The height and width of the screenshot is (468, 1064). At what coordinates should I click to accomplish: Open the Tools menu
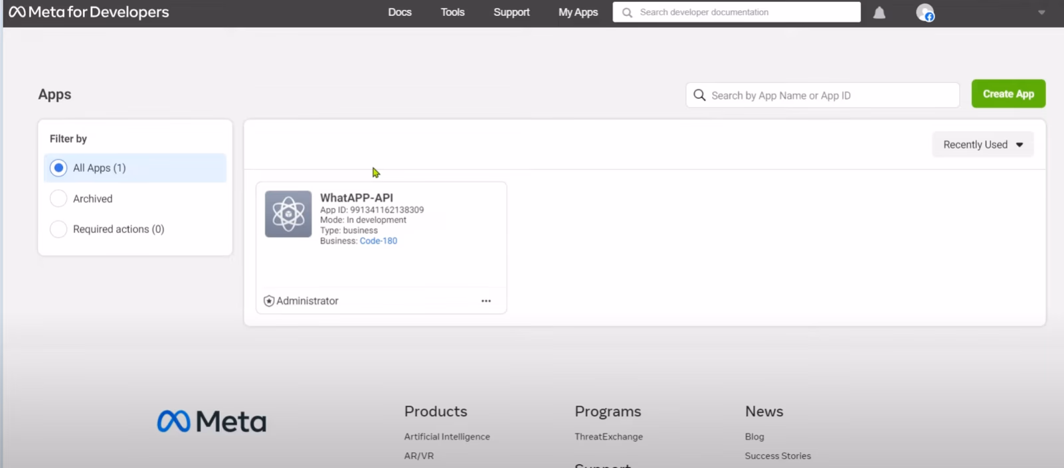coord(452,12)
